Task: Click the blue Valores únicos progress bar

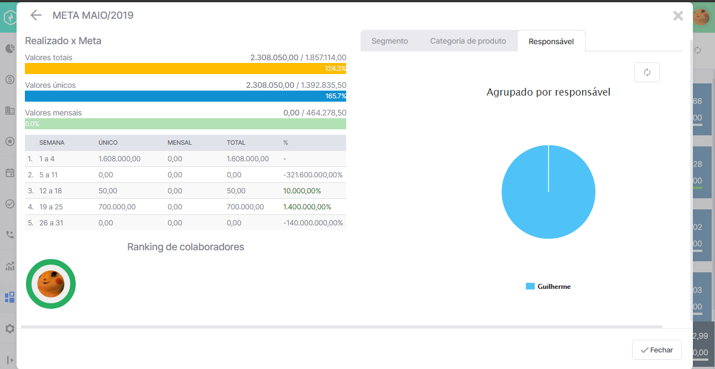Action: pos(185,96)
